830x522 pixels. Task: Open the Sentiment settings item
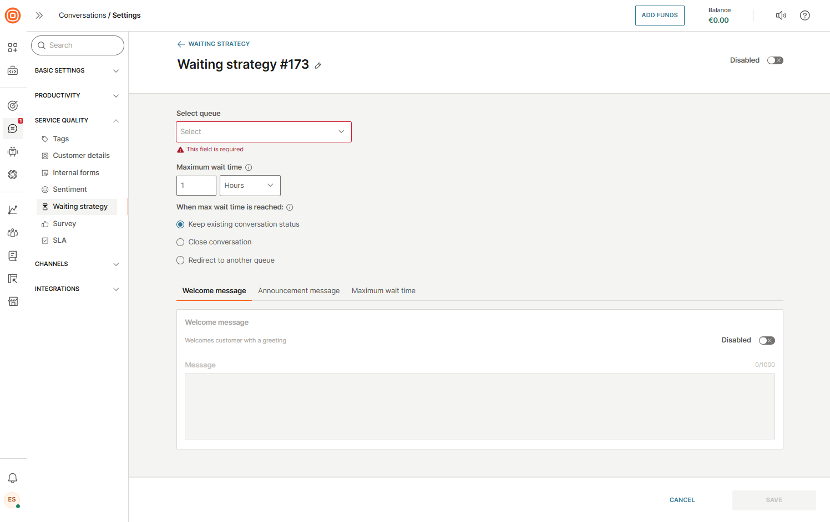70,190
